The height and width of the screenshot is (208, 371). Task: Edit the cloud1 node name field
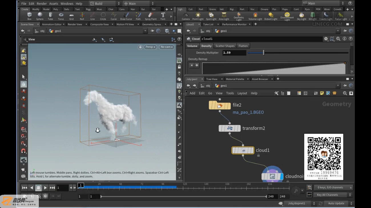click(261, 39)
